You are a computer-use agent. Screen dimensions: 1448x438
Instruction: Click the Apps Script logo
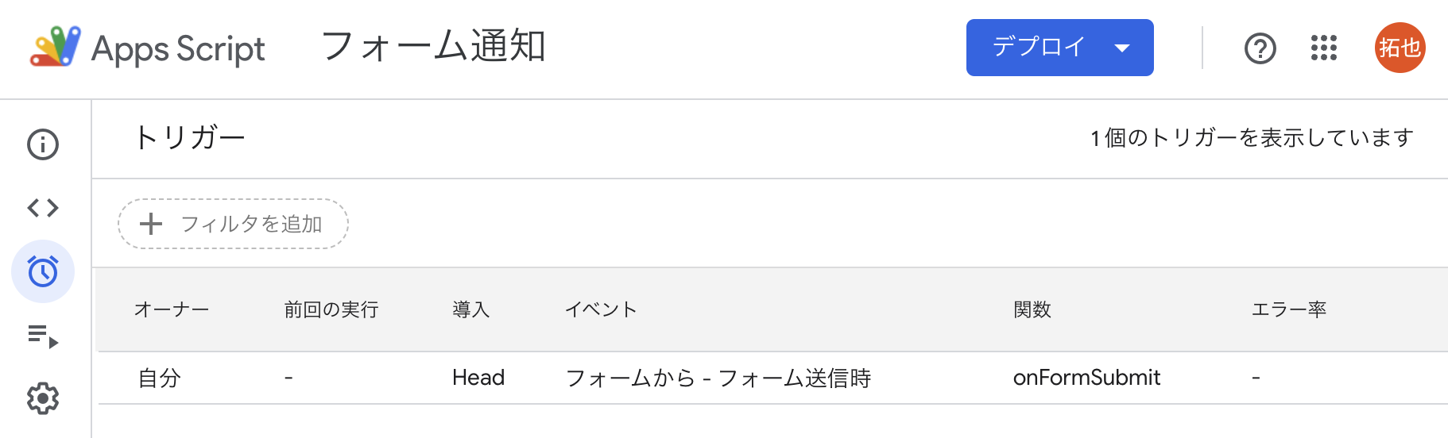56,48
